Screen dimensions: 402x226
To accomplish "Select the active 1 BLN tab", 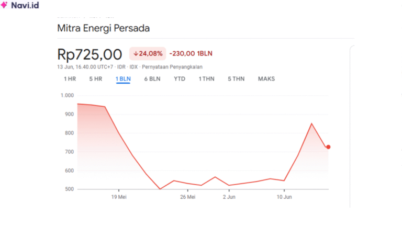I will (x=123, y=79).
